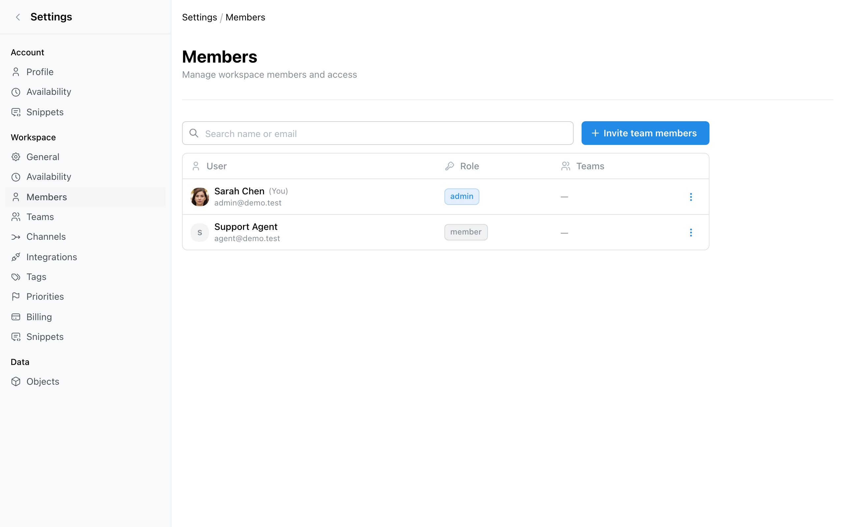Open Integrations settings
The width and height of the screenshot is (844, 527).
coord(85,257)
